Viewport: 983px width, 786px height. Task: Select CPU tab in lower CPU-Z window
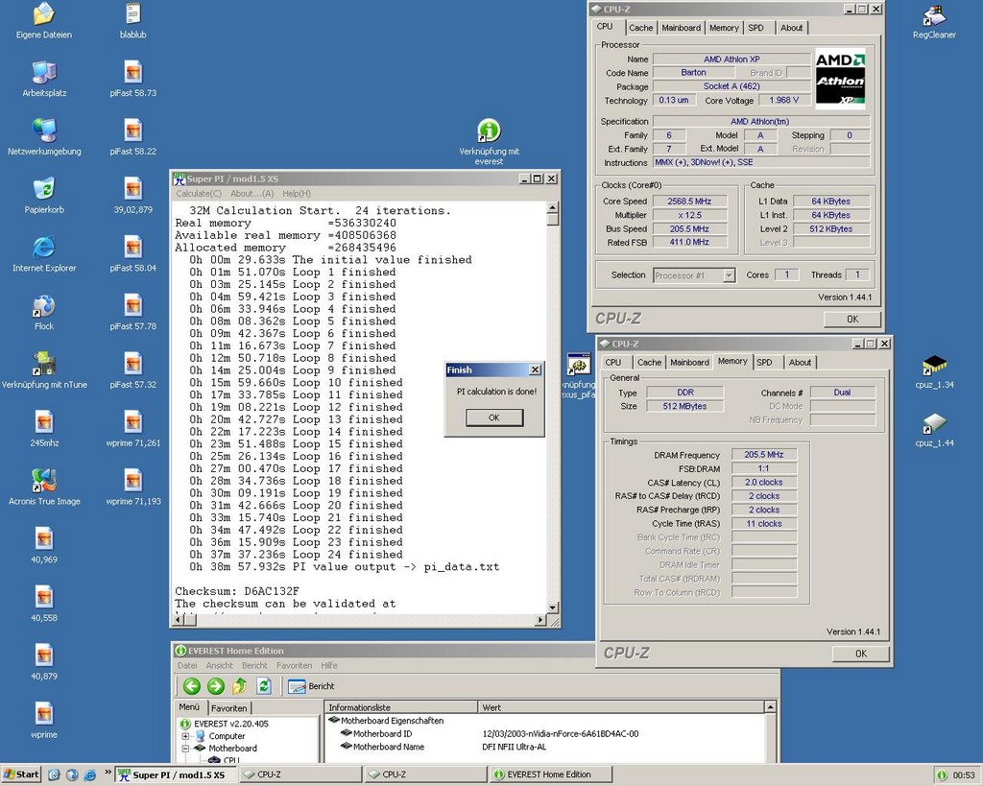pos(613,362)
